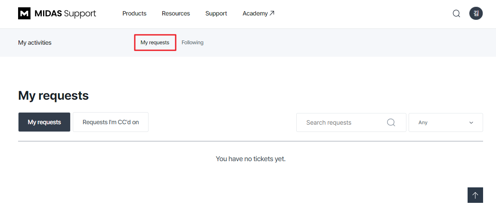
Task: Expand the Any status dropdown chevron
Action: [x=471, y=122]
